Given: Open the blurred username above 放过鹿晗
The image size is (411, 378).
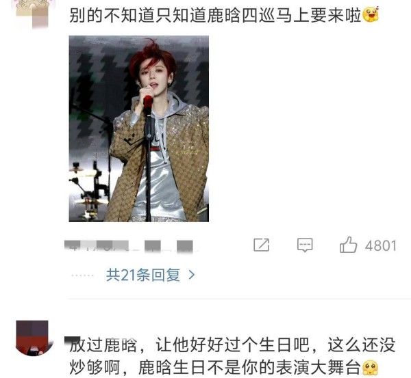Looking at the screenshot, I should tap(73, 339).
